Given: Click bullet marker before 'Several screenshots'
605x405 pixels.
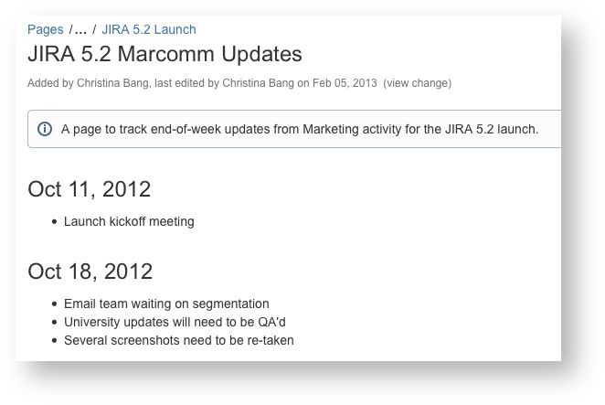Looking at the screenshot, I should coord(55,340).
